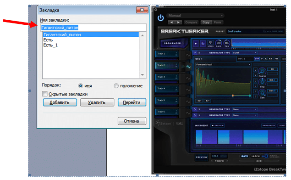The image size is (291, 180).
Task: Open the Sequencer tab
Action: (172, 43)
